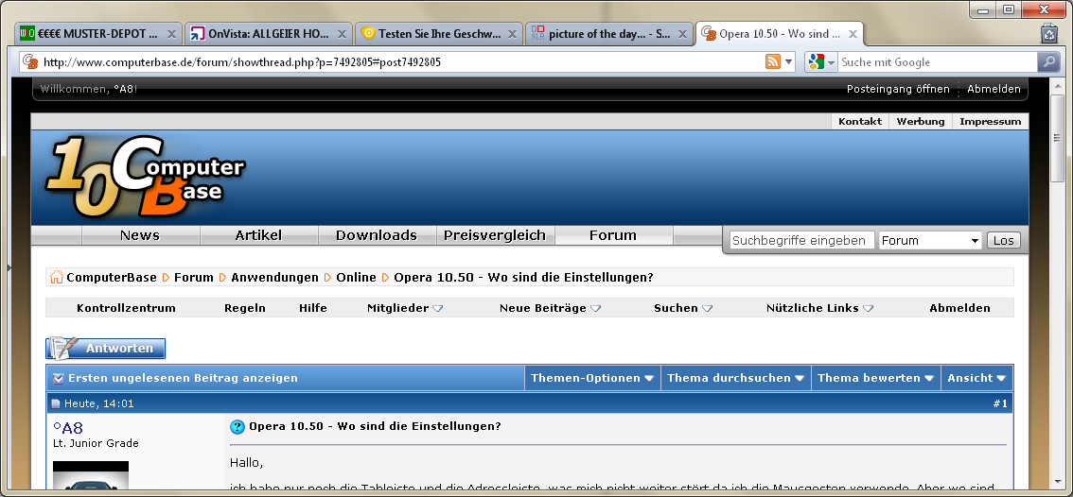The width and height of the screenshot is (1073, 497).
Task: Click Abmelden in the forum menu bar
Action: (x=959, y=308)
